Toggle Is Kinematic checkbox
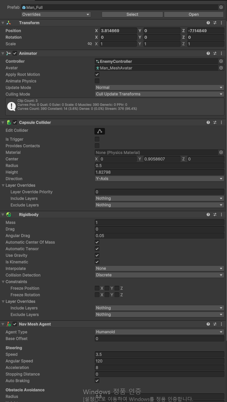 [x=97, y=262]
